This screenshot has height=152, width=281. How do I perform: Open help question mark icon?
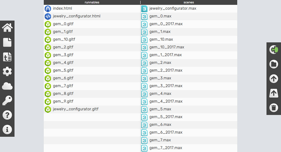coord(7,115)
